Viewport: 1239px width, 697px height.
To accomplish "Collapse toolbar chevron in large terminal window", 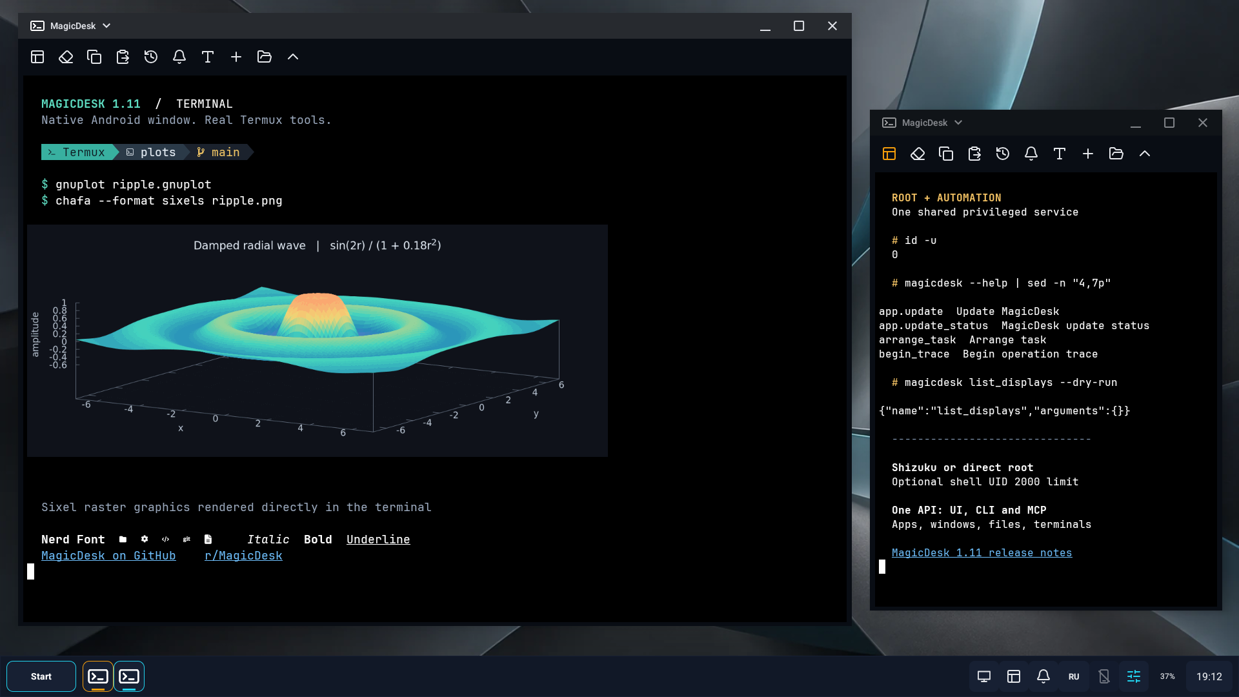I will 293,57.
